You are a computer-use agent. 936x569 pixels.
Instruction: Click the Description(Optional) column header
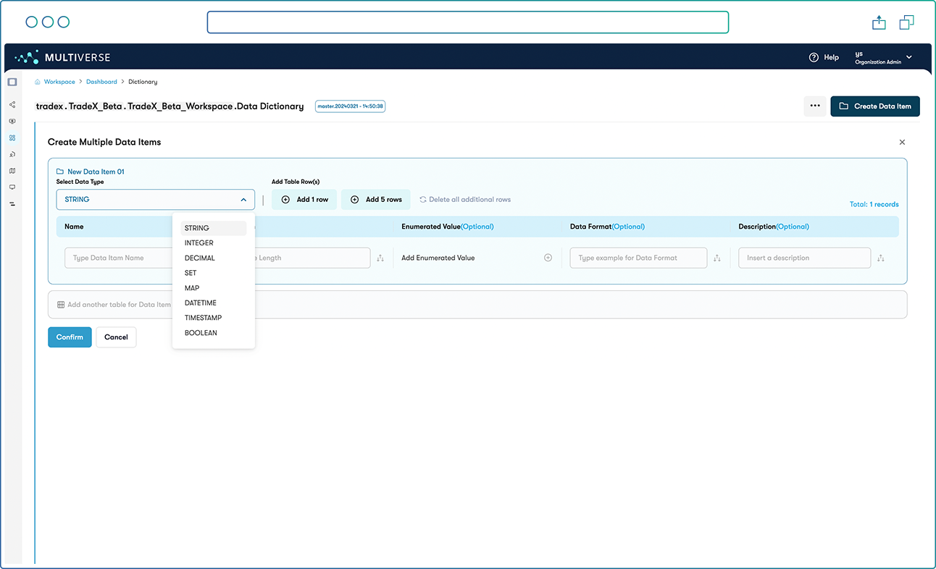click(x=774, y=227)
